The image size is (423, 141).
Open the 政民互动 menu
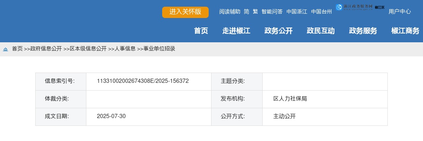tap(320, 31)
